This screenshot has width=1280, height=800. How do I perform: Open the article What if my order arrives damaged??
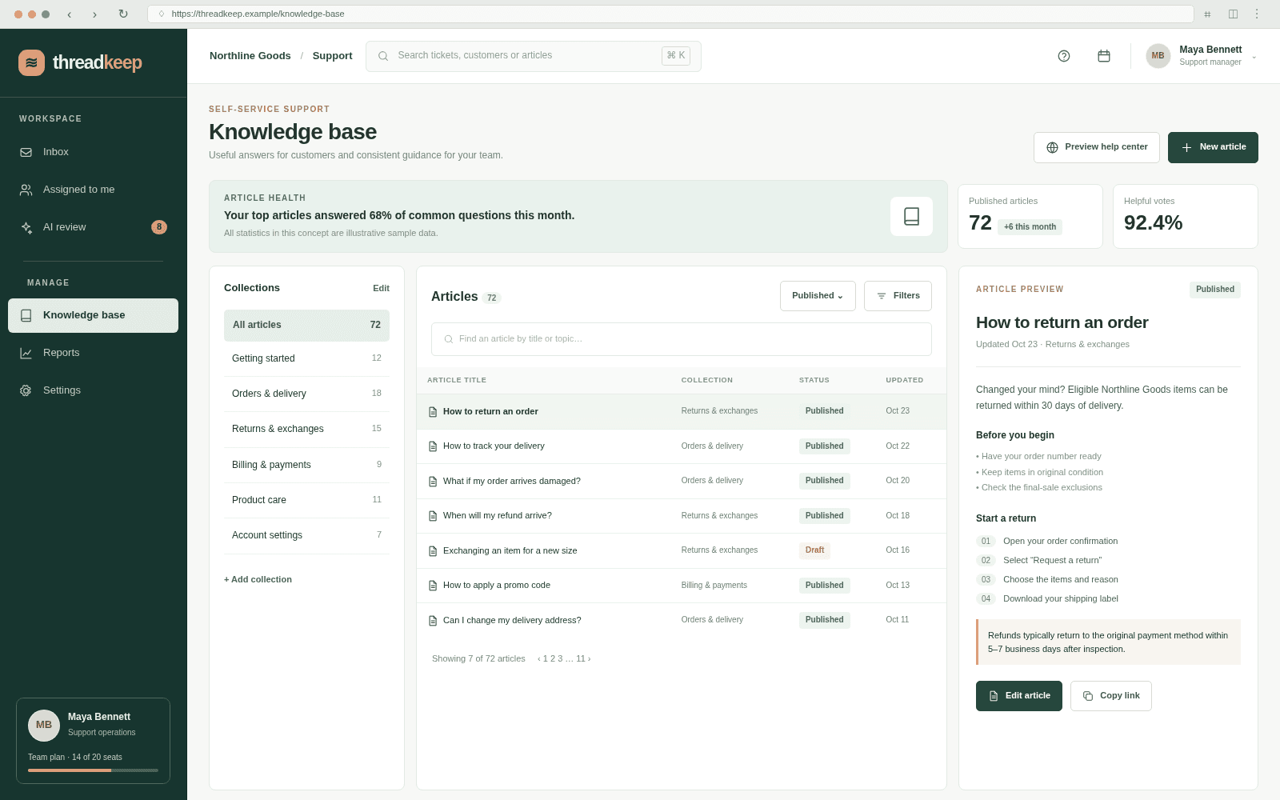512,481
